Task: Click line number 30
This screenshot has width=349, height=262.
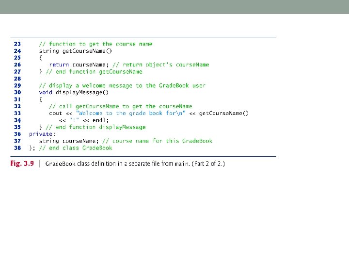Action: pyautogui.click(x=17, y=93)
